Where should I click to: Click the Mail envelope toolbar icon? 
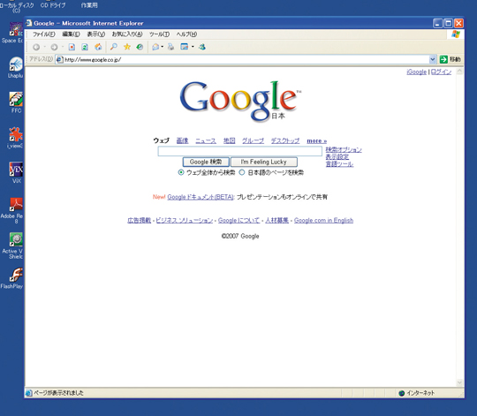[155, 47]
